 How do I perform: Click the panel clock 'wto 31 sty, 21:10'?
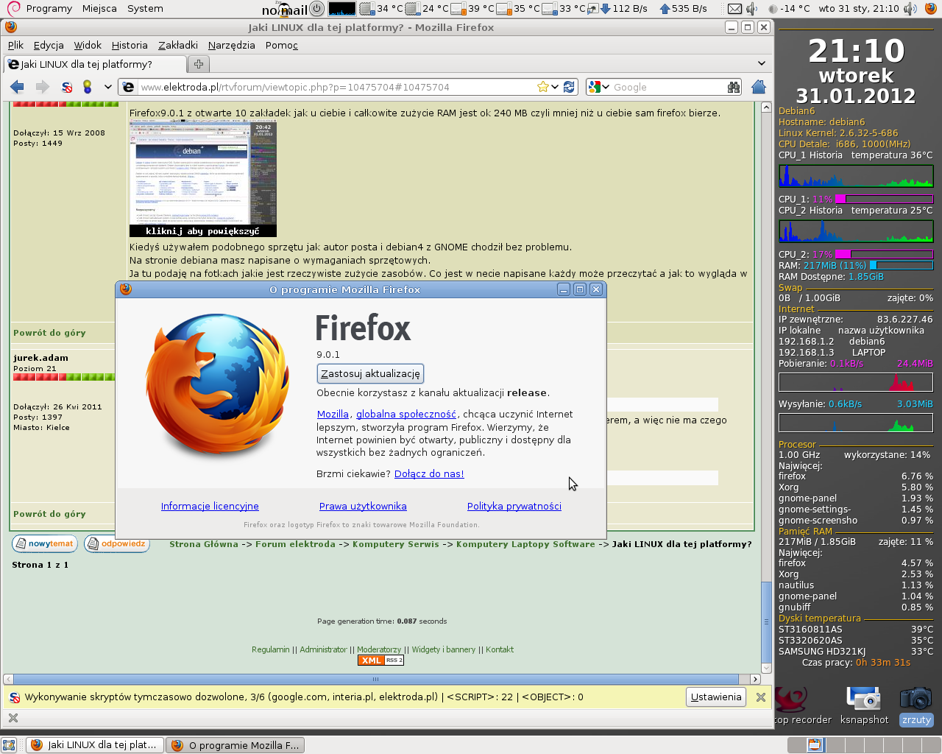click(859, 9)
